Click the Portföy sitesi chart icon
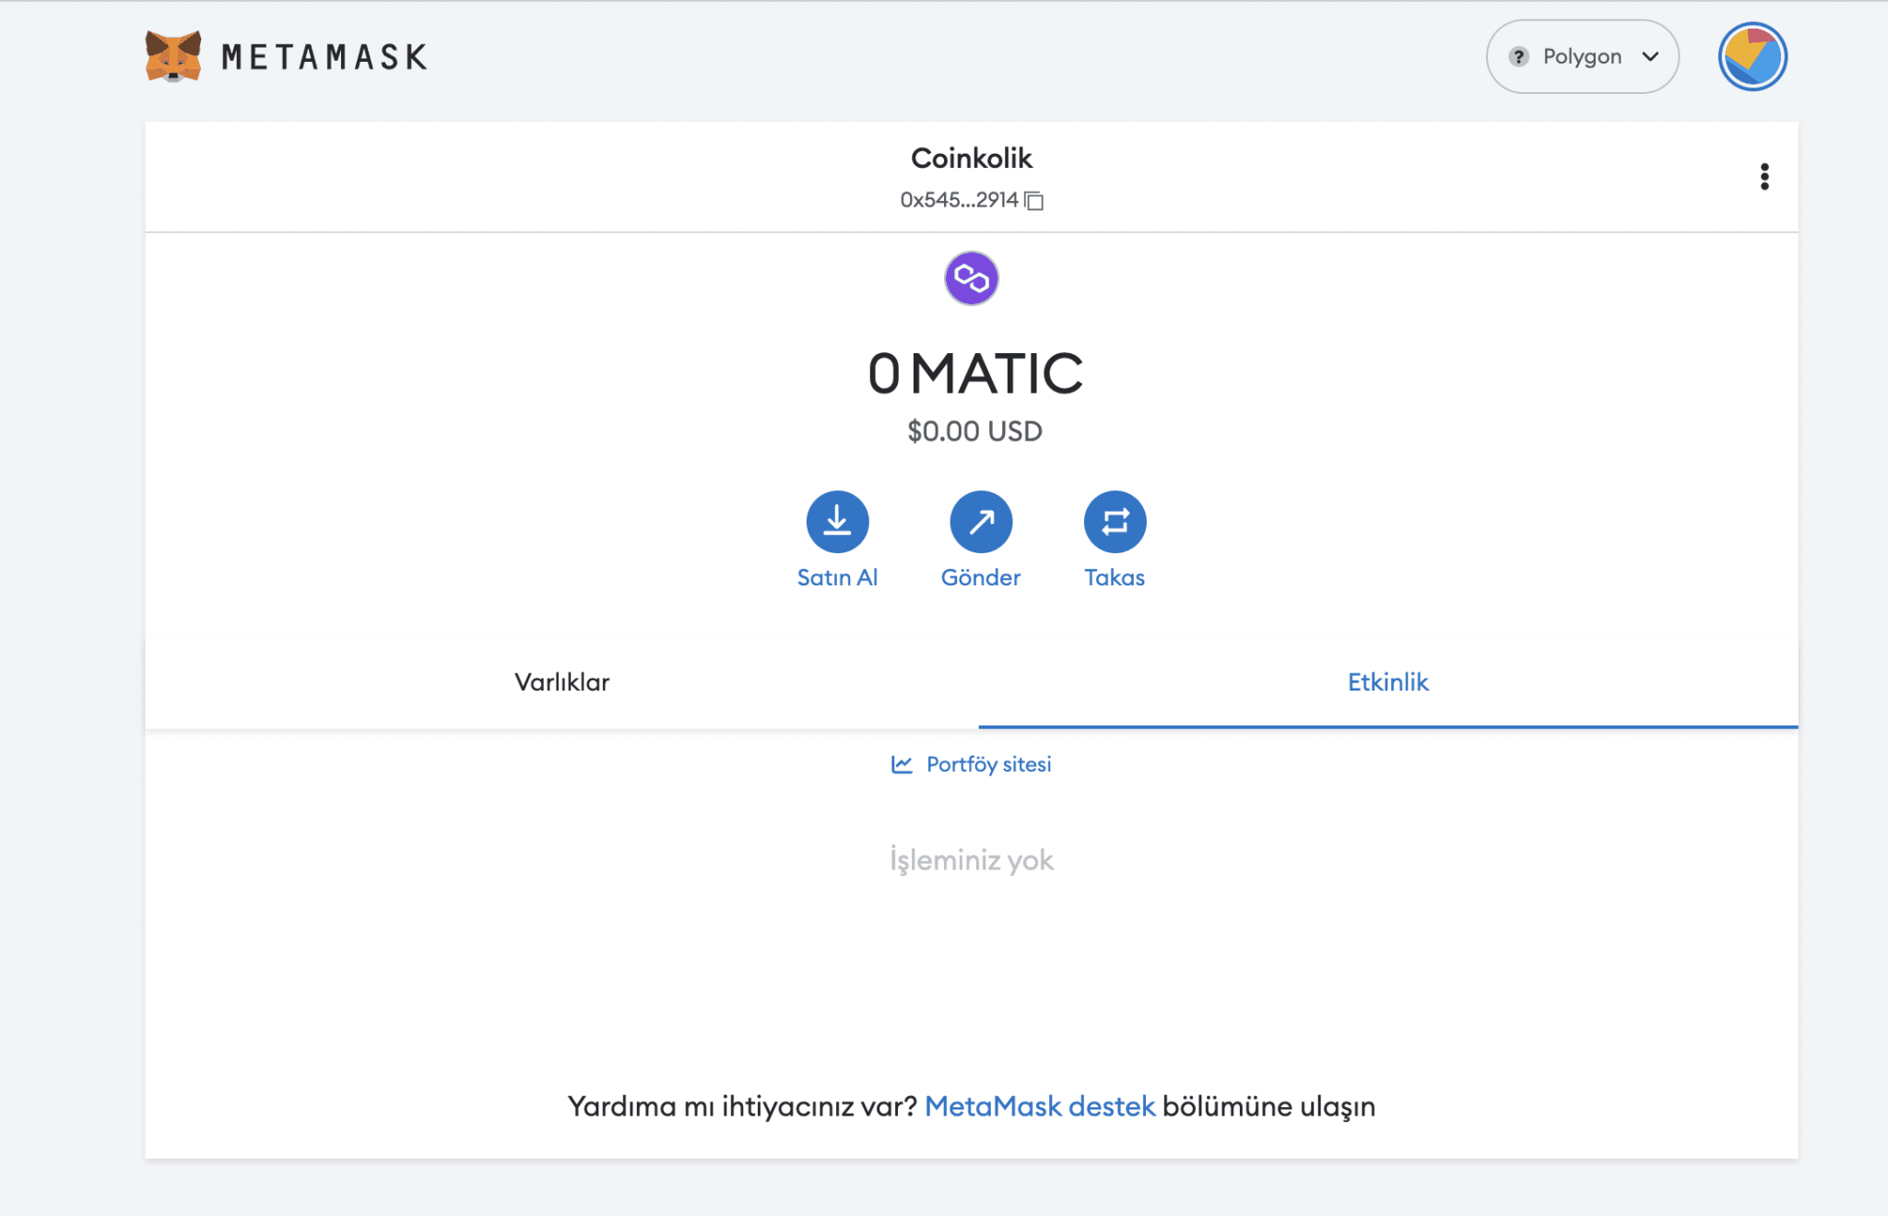The width and height of the screenshot is (1888, 1216). (902, 764)
